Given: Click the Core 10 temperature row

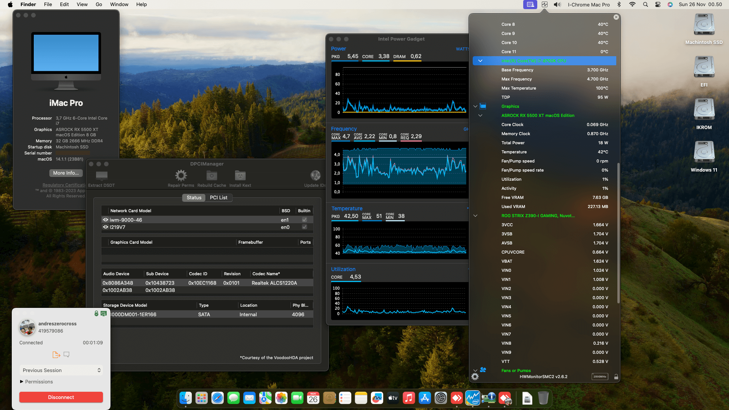Looking at the screenshot, I should pyautogui.click(x=544, y=43).
